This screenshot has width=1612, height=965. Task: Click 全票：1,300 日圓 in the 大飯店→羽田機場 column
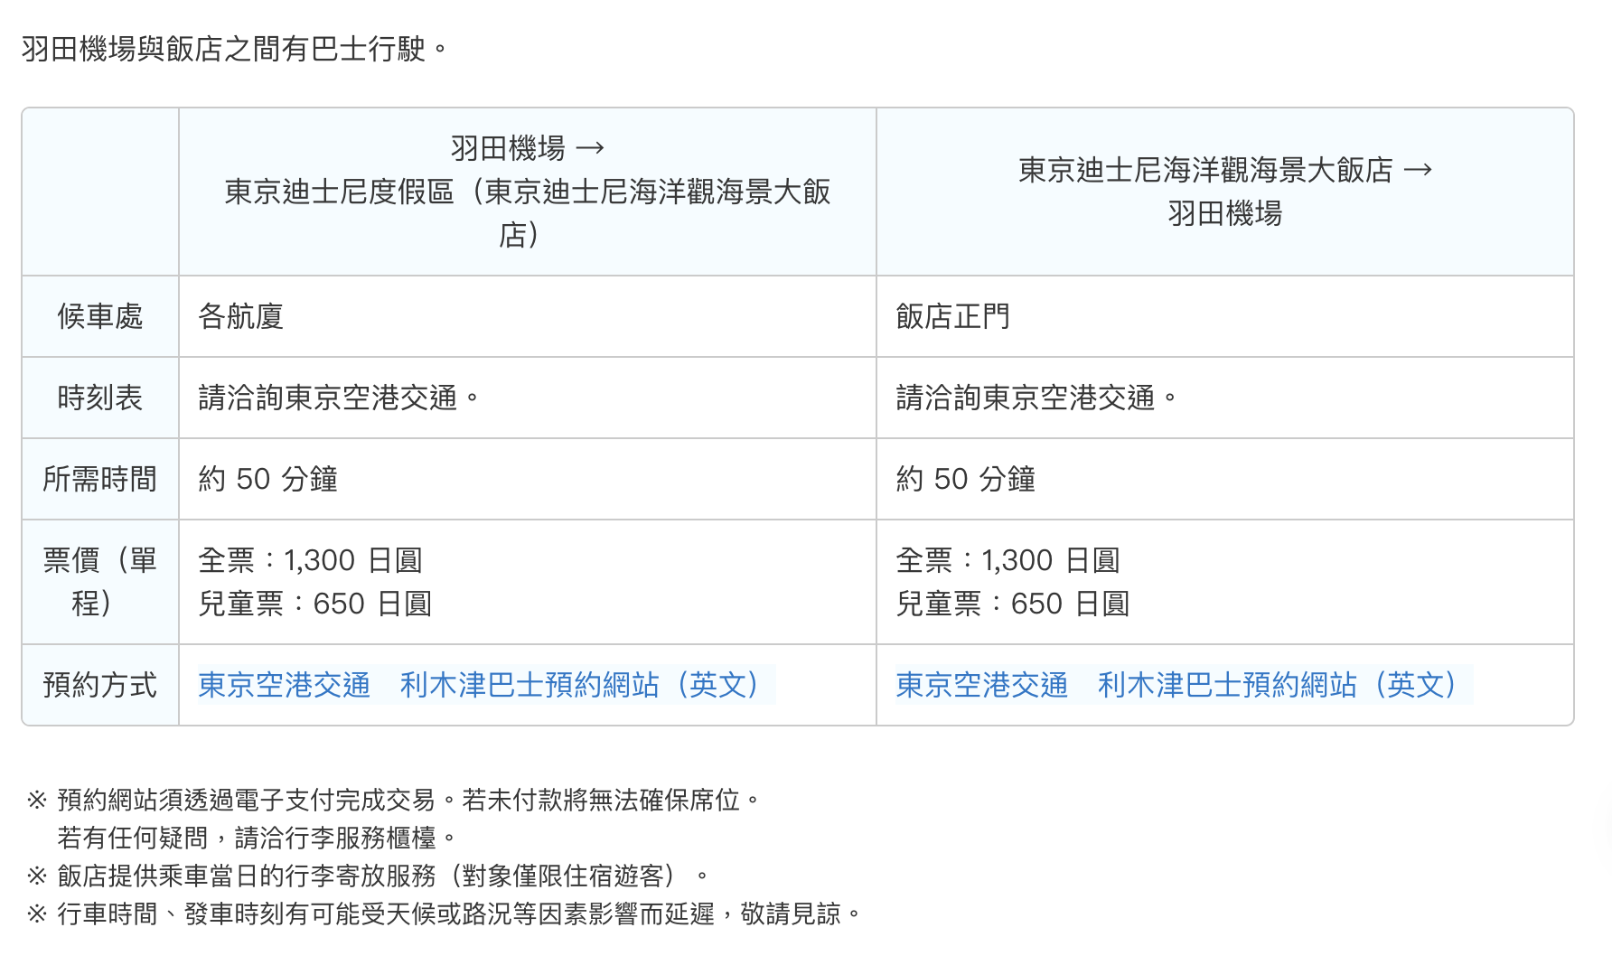(1008, 560)
